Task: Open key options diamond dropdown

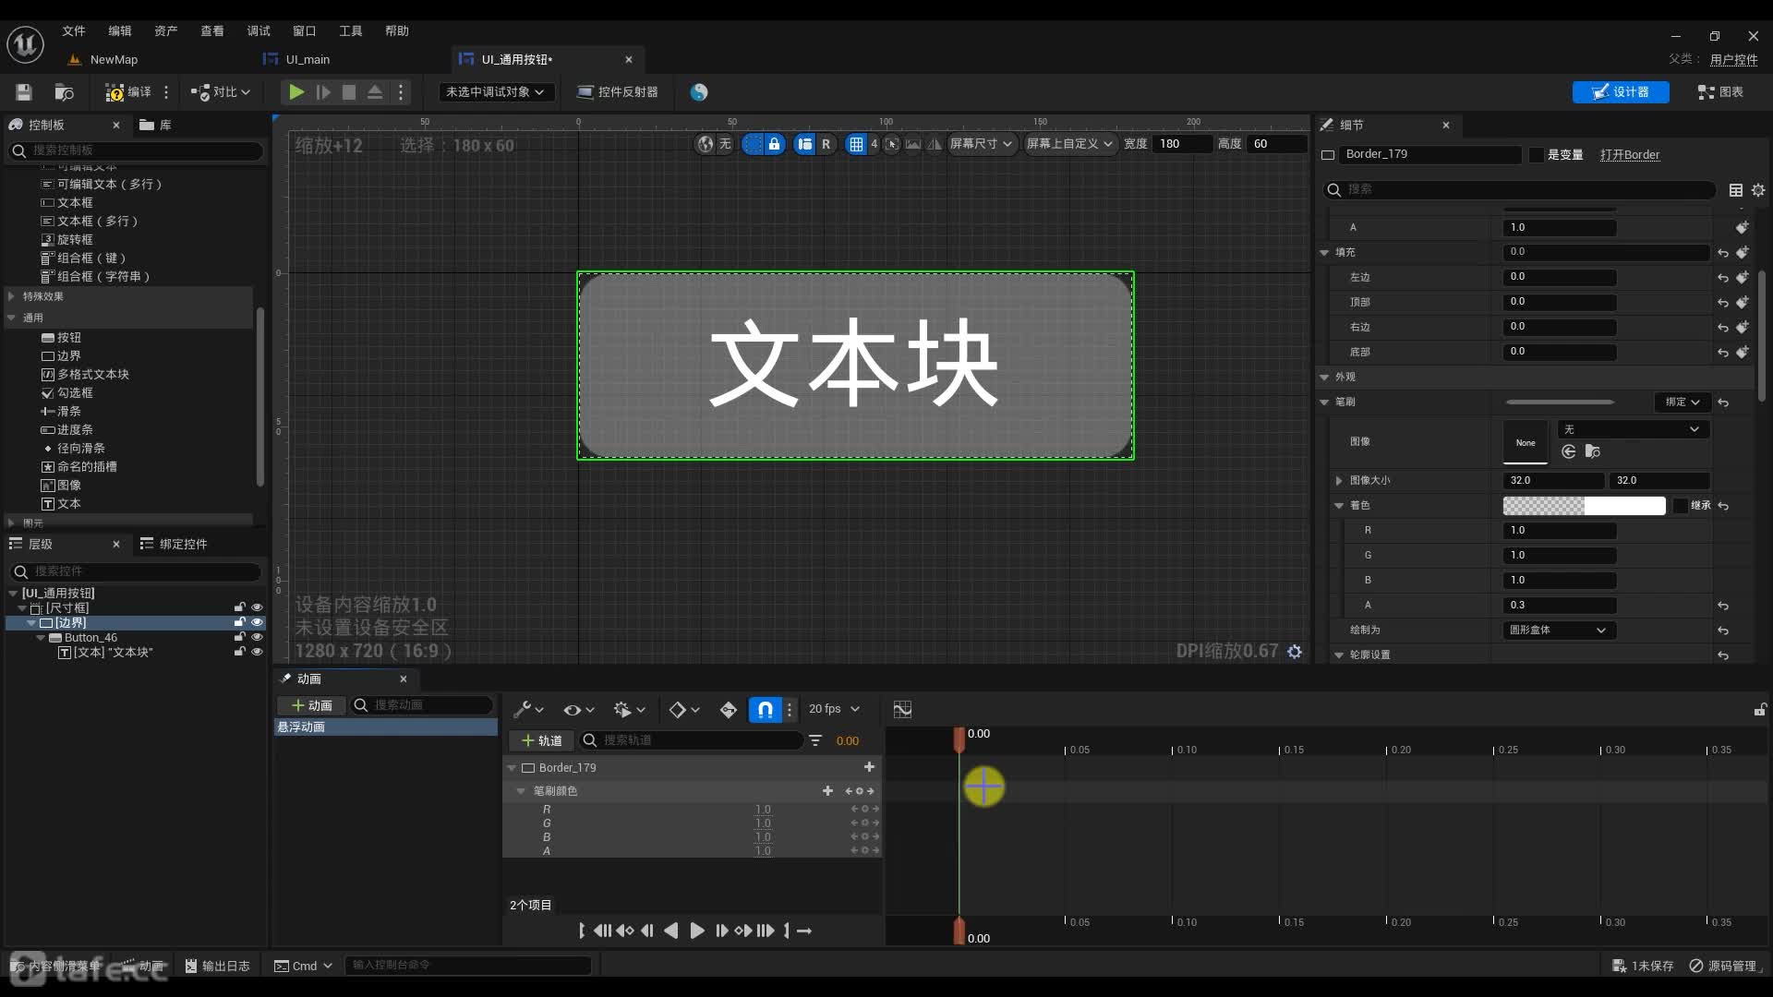Action: coord(684,709)
